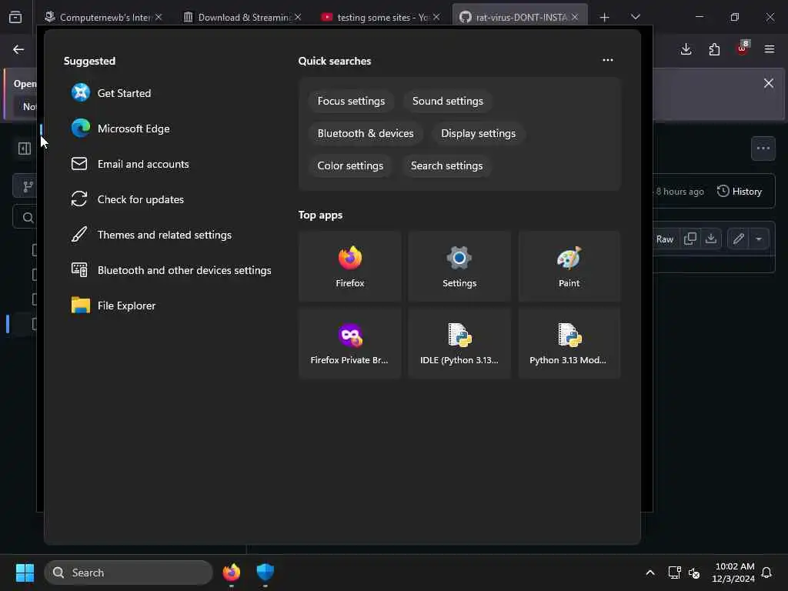Switch to Computernewb's Internet tab
The height and width of the screenshot is (591, 788).
pyautogui.click(x=104, y=17)
